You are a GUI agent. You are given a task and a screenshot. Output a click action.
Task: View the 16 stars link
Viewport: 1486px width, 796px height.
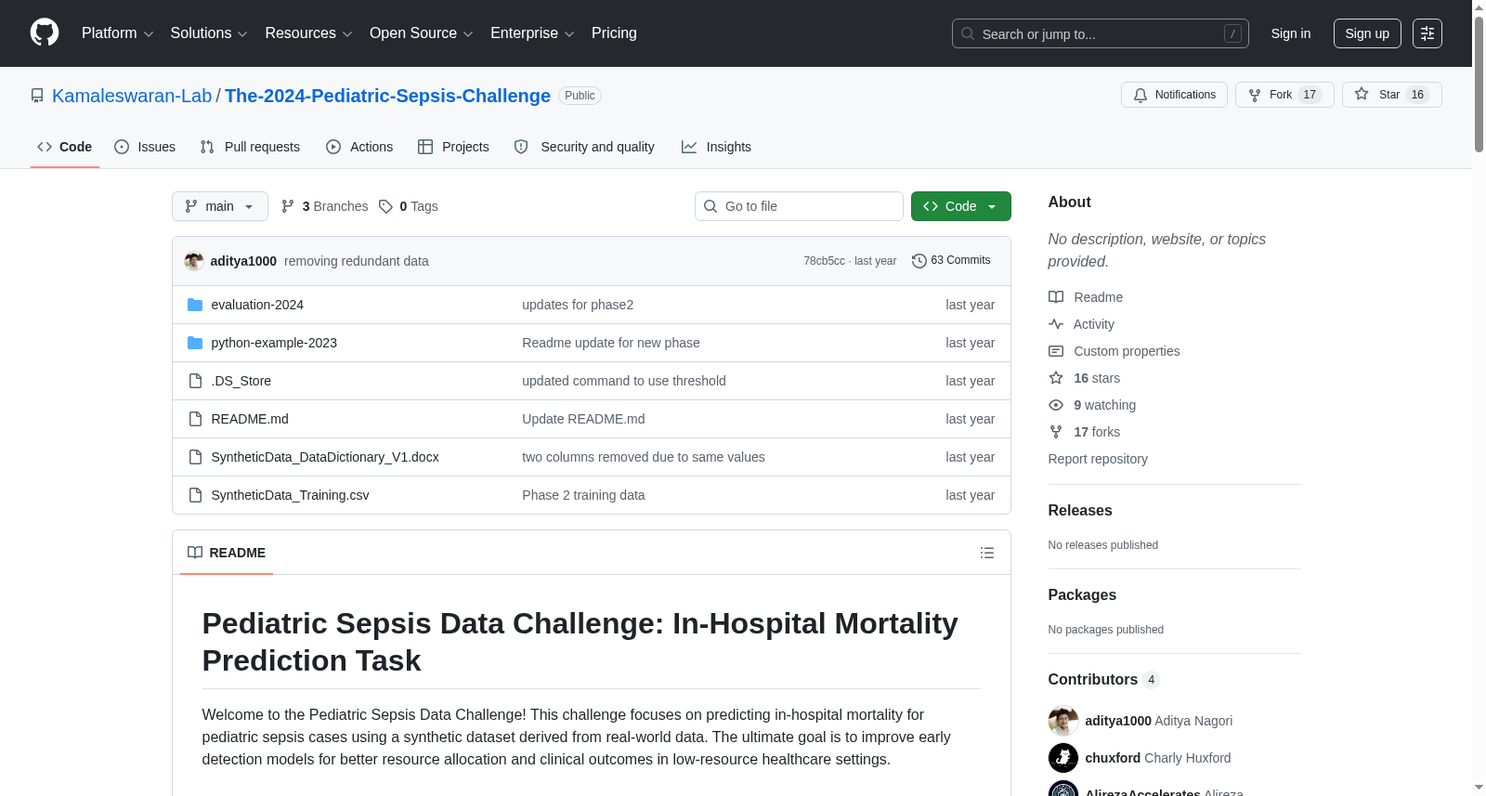click(1085, 378)
